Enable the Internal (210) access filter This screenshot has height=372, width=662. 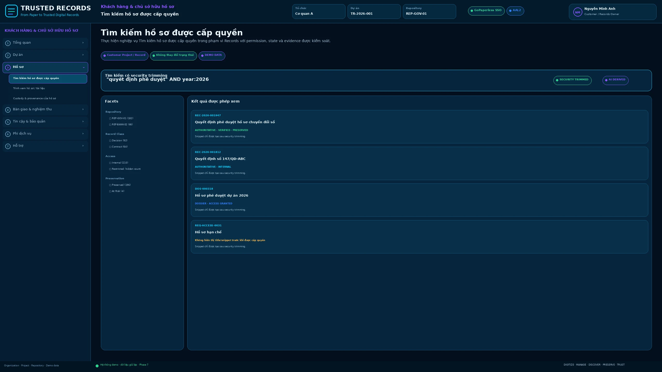pos(110,163)
